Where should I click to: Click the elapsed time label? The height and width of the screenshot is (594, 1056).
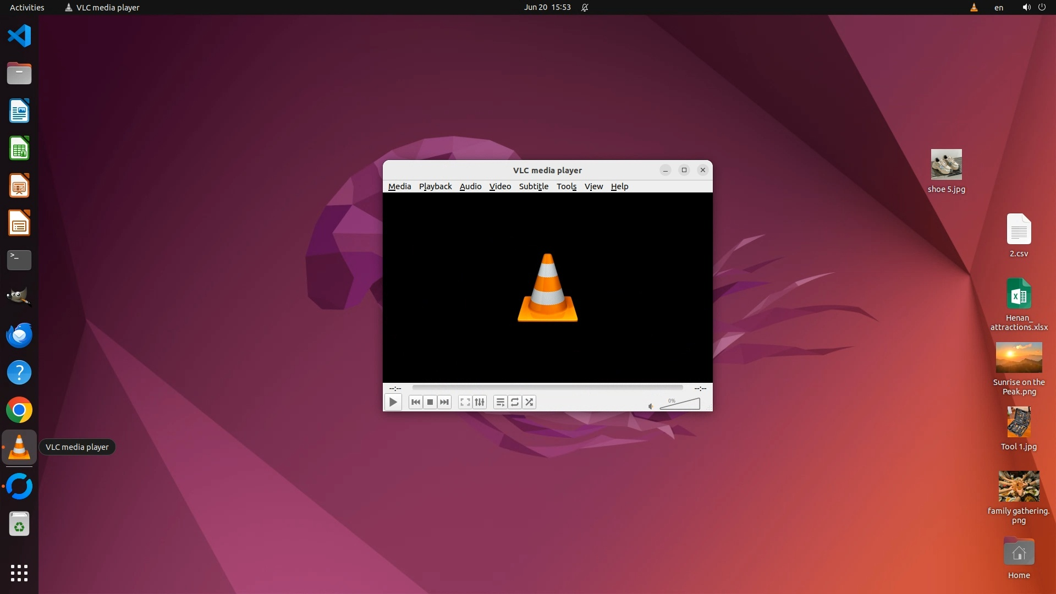(x=395, y=388)
